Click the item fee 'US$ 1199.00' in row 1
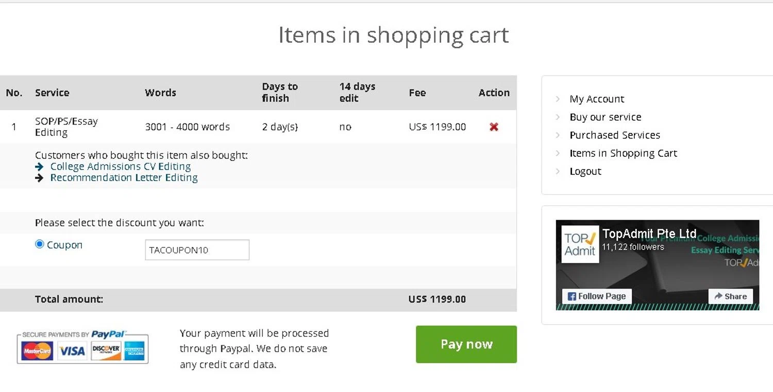This screenshot has width=773, height=392. click(x=438, y=127)
